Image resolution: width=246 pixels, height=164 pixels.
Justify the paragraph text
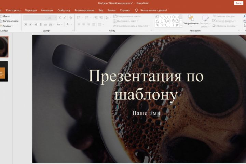pos(94,24)
